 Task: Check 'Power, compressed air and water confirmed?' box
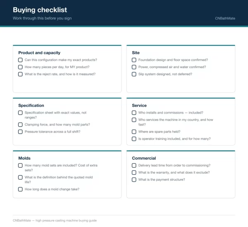point(134,67)
